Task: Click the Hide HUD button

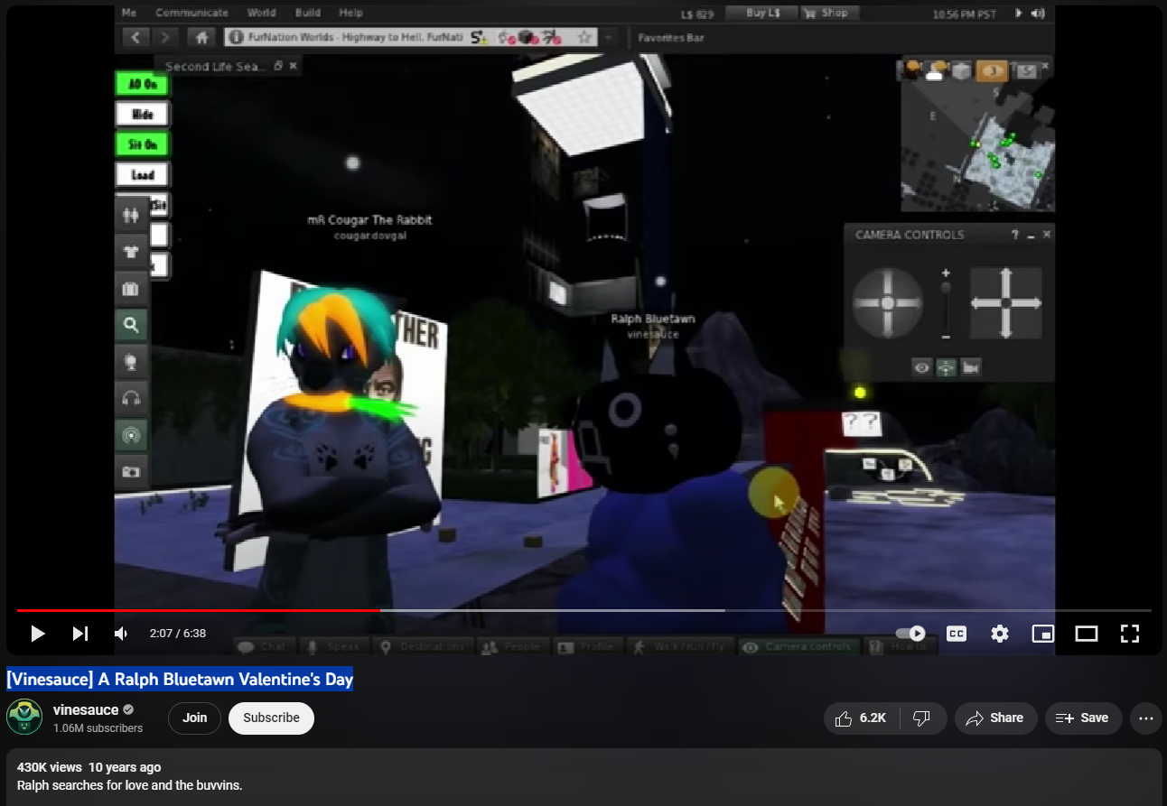Action: (x=142, y=115)
